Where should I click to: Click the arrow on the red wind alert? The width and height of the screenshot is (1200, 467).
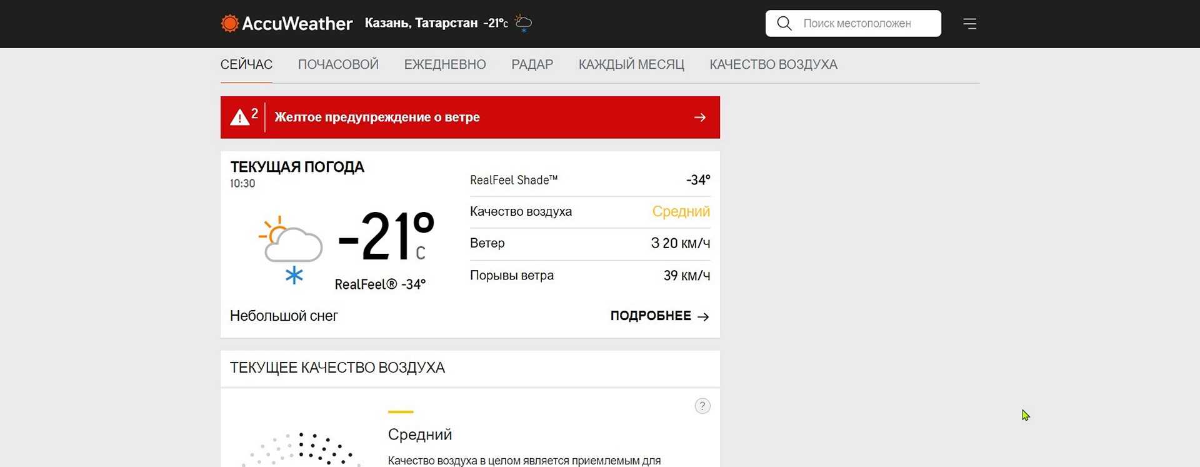pyautogui.click(x=700, y=118)
